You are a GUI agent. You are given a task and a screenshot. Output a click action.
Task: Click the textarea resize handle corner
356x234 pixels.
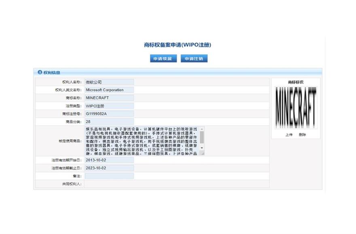(x=202, y=153)
